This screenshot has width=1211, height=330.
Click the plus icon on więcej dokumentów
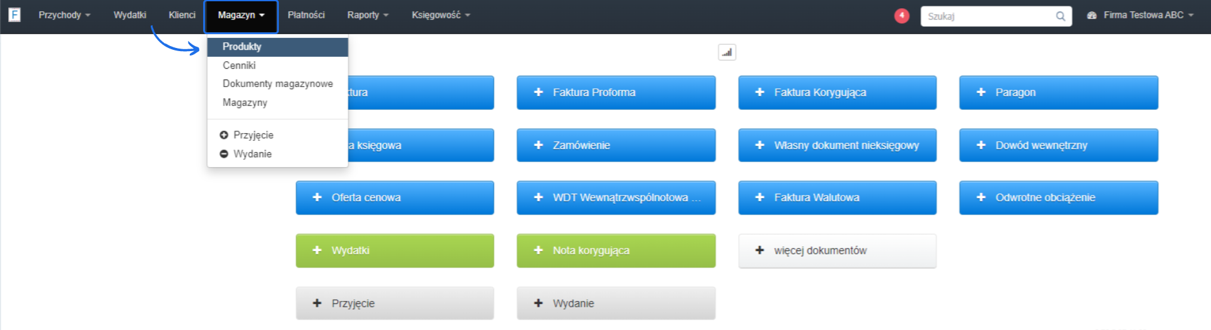pos(759,250)
